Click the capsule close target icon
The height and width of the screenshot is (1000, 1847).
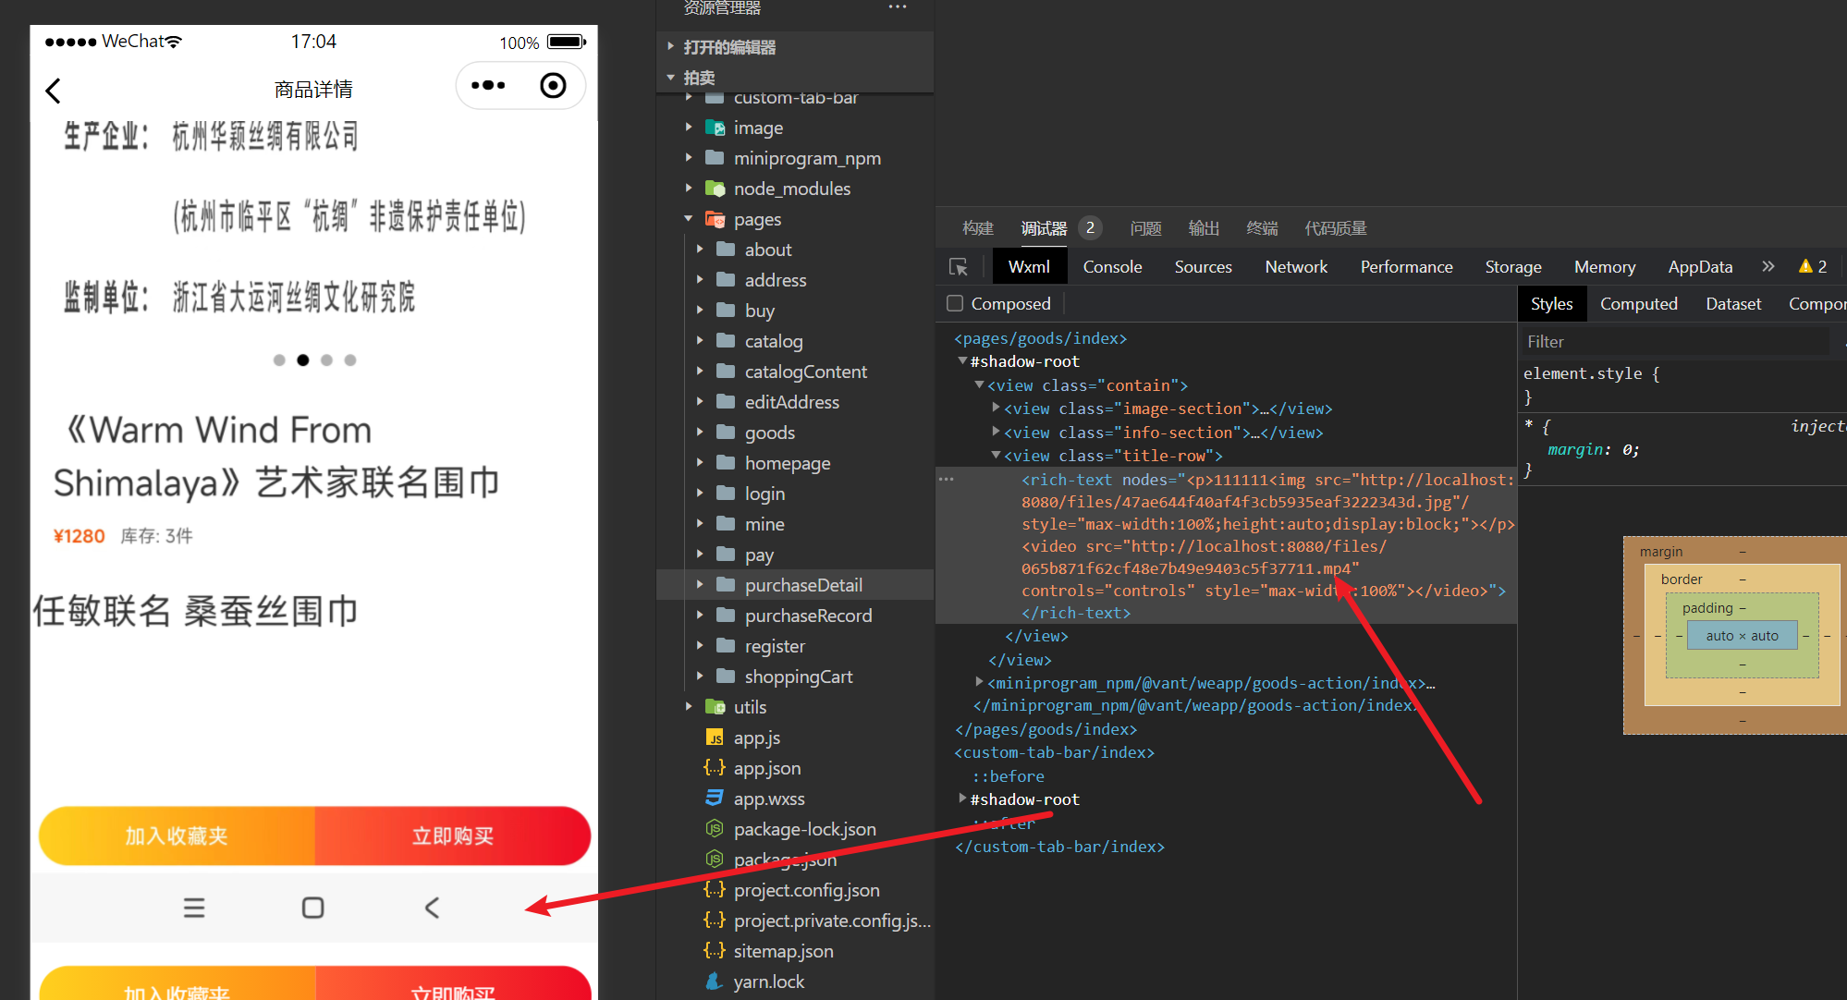[x=553, y=86]
